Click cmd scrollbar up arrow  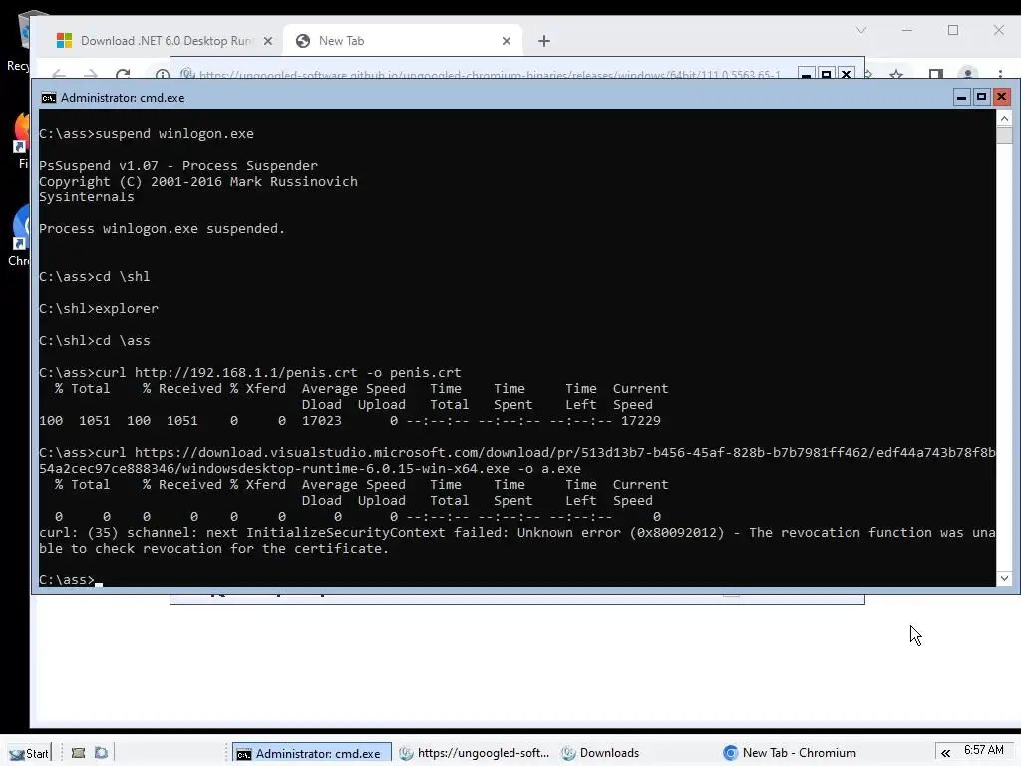1004,118
